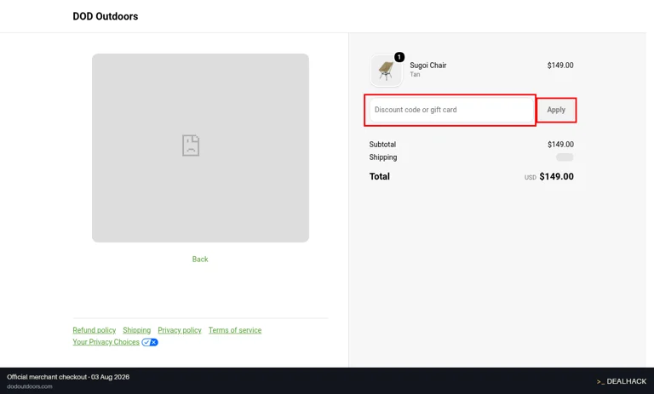This screenshot has height=394, width=654.
Task: Open the Privacy policy link
Action: pos(180,330)
